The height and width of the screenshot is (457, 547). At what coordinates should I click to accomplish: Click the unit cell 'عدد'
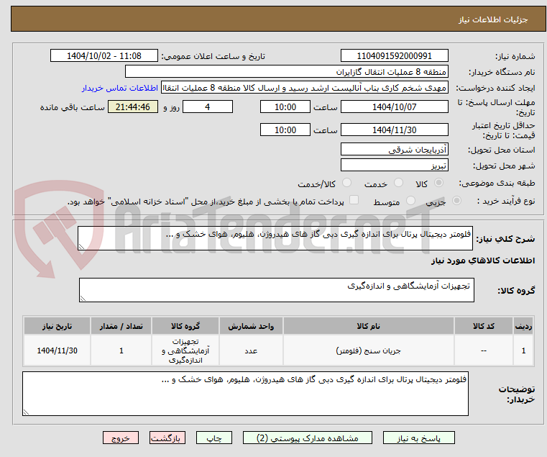pos(251,350)
